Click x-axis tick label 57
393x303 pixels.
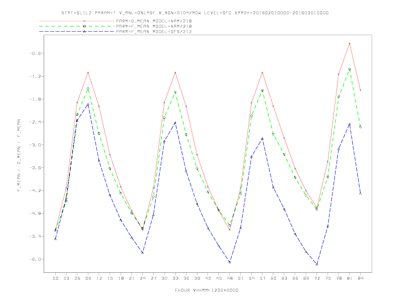(262, 278)
